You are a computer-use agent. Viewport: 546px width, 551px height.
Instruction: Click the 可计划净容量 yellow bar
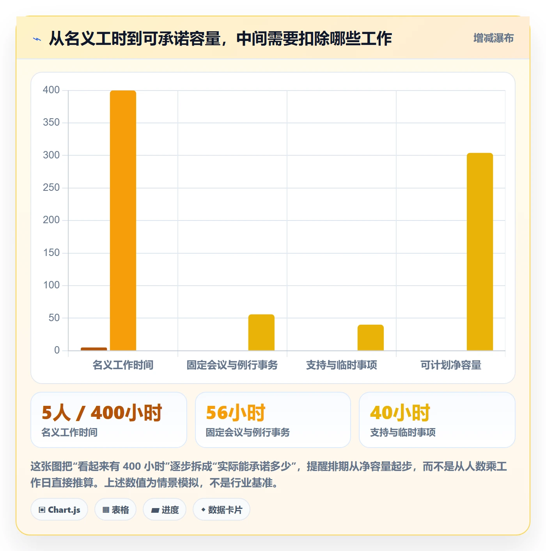[480, 252]
